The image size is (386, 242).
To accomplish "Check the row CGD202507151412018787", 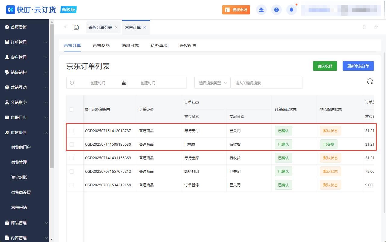I will pos(72,131).
